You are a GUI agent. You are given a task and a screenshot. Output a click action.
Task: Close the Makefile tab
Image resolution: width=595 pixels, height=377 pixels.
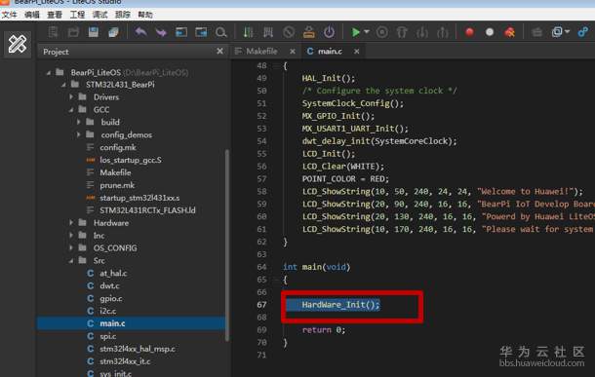tap(293, 52)
